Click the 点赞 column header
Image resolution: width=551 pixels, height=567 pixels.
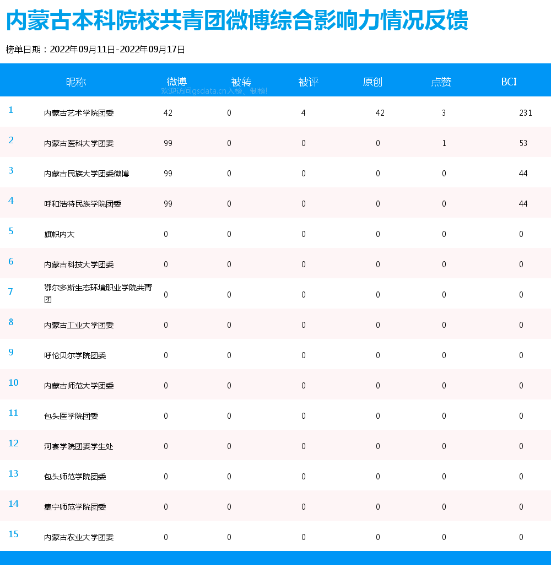[x=441, y=82]
